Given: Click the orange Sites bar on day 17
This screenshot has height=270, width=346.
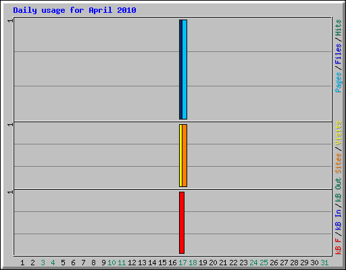Looking at the screenshot, I should (184, 155).
